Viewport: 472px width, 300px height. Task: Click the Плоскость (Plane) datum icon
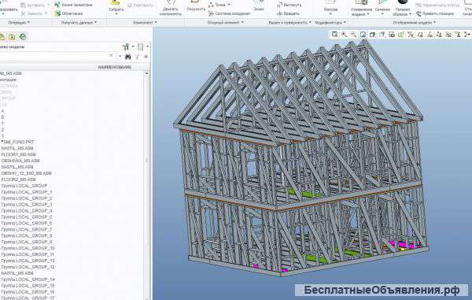coord(196,6)
